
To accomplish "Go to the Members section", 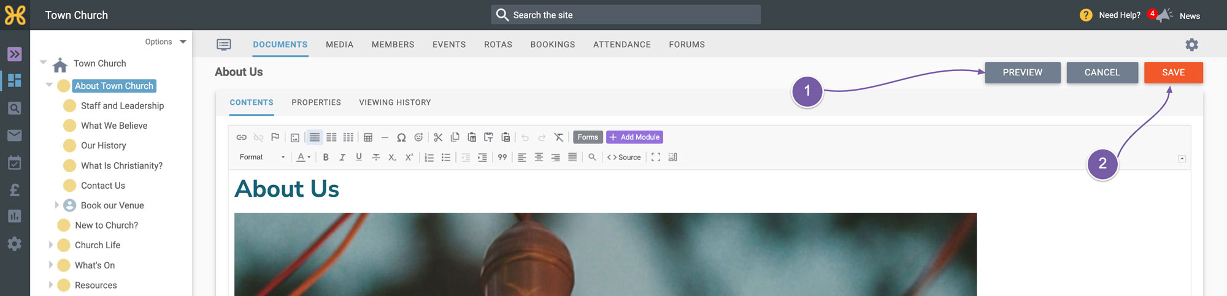I will coord(393,45).
